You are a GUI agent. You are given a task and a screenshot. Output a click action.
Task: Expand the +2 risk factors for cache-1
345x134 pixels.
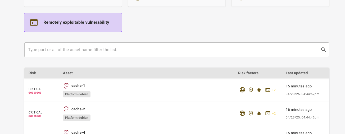click(274, 90)
